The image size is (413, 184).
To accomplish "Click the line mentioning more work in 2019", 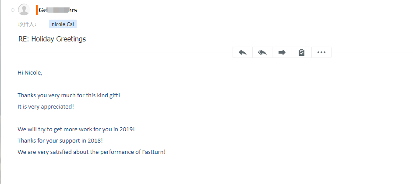I will point(76,129).
